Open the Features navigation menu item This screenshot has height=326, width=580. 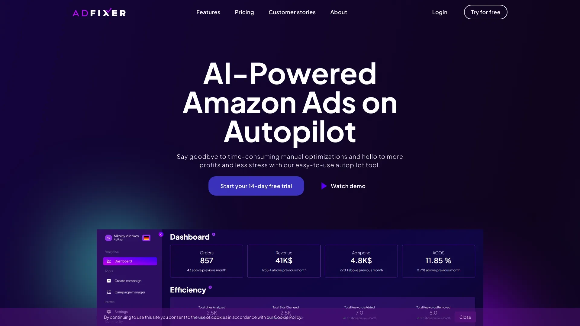tap(208, 12)
